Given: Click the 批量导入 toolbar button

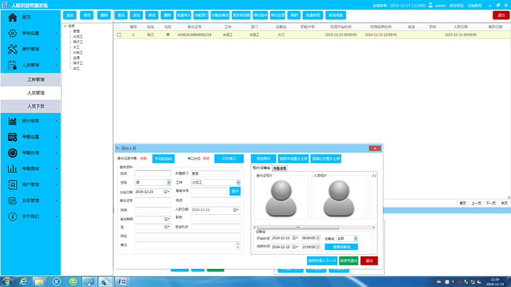Looking at the screenshot, I should (x=183, y=15).
